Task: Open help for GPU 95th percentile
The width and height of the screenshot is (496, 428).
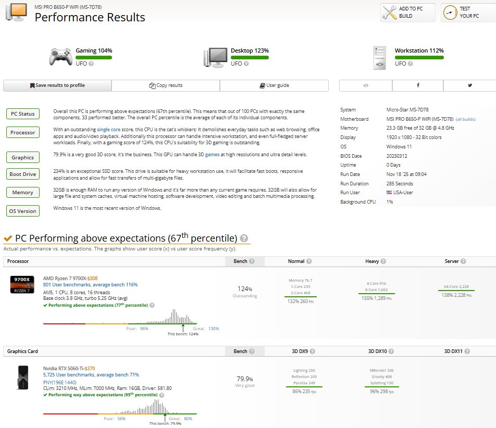Action: (162, 395)
